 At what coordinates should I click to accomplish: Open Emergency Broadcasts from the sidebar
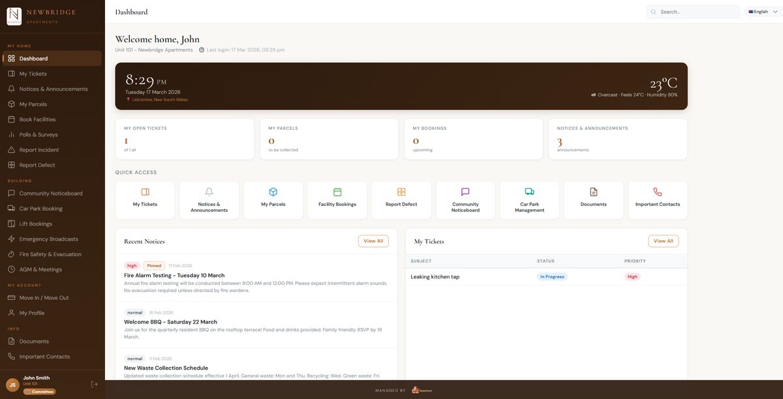coord(50,239)
